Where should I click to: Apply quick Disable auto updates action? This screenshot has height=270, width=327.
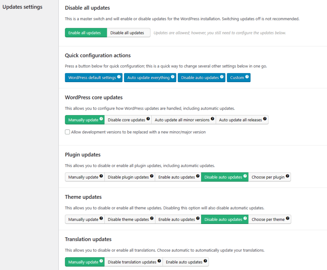click(x=202, y=78)
